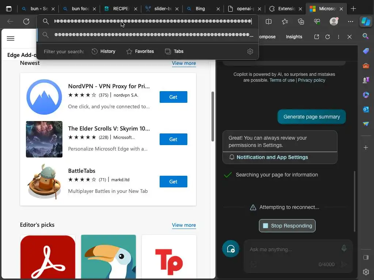Open the user profile avatar

point(334,22)
